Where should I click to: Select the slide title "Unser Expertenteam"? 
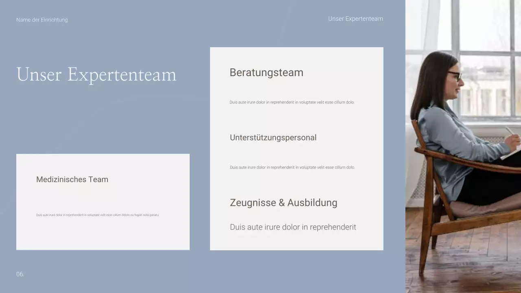[x=96, y=74]
